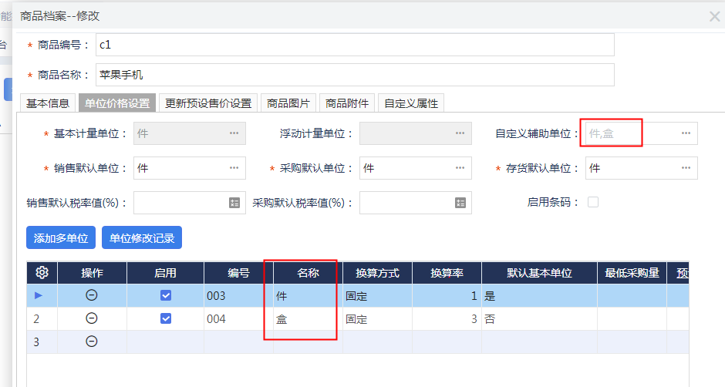
Task: Click the ellipsis in custom auxiliary unit field
Action: (x=686, y=133)
